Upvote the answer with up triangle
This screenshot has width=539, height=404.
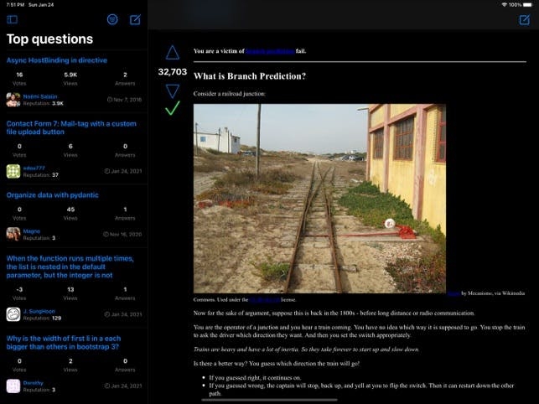173,53
